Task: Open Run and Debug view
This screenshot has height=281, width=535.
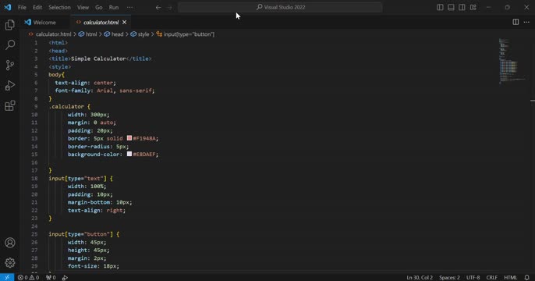Action: [10, 85]
